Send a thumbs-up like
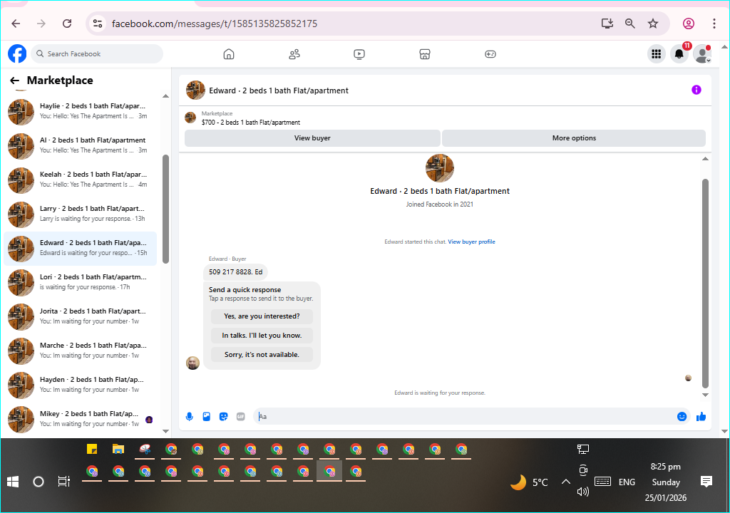This screenshot has width=730, height=513. point(701,417)
